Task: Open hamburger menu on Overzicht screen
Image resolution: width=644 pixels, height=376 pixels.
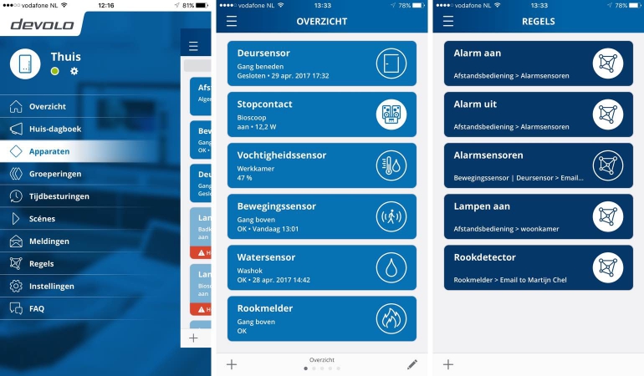Action: click(x=232, y=21)
